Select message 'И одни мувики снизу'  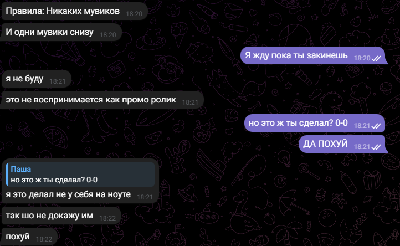pos(61,32)
